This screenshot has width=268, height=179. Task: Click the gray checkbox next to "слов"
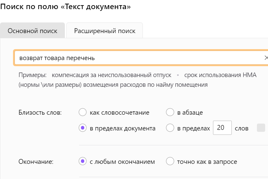tap(261, 128)
